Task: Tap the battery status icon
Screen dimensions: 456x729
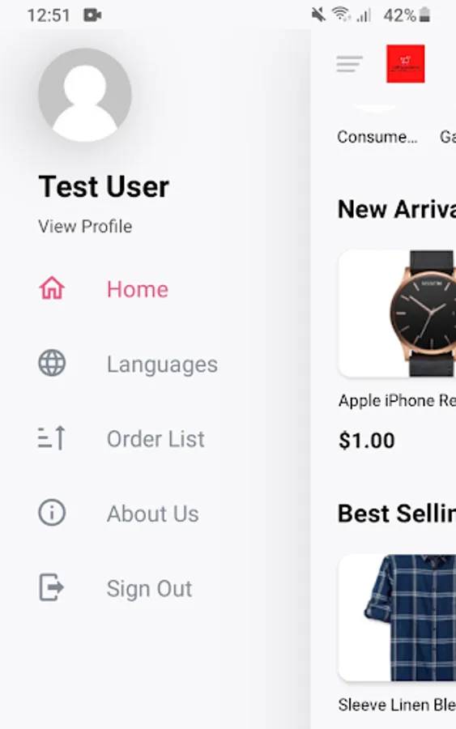Action: coord(424,15)
